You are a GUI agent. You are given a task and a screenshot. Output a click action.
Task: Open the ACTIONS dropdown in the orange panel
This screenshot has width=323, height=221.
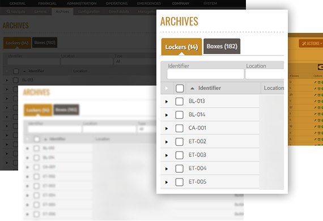[311, 44]
